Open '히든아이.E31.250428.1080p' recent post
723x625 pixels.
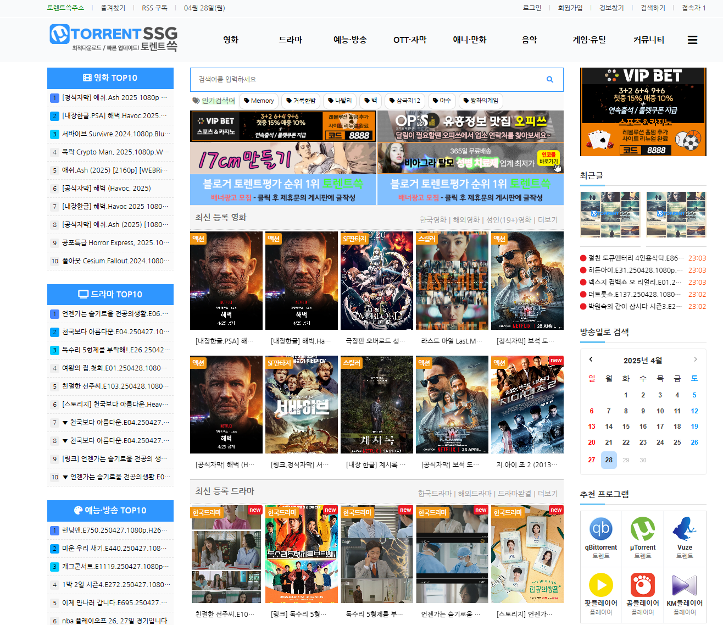coord(636,270)
